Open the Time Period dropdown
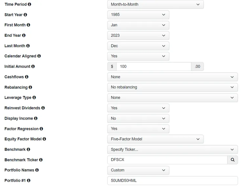The image size is (243, 186). click(155, 4)
